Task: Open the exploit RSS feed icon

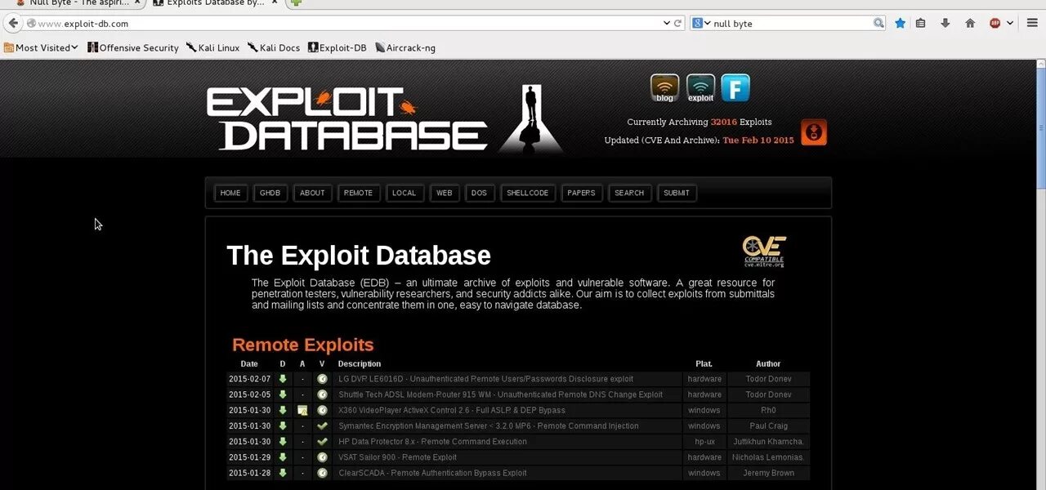Action: click(x=700, y=88)
